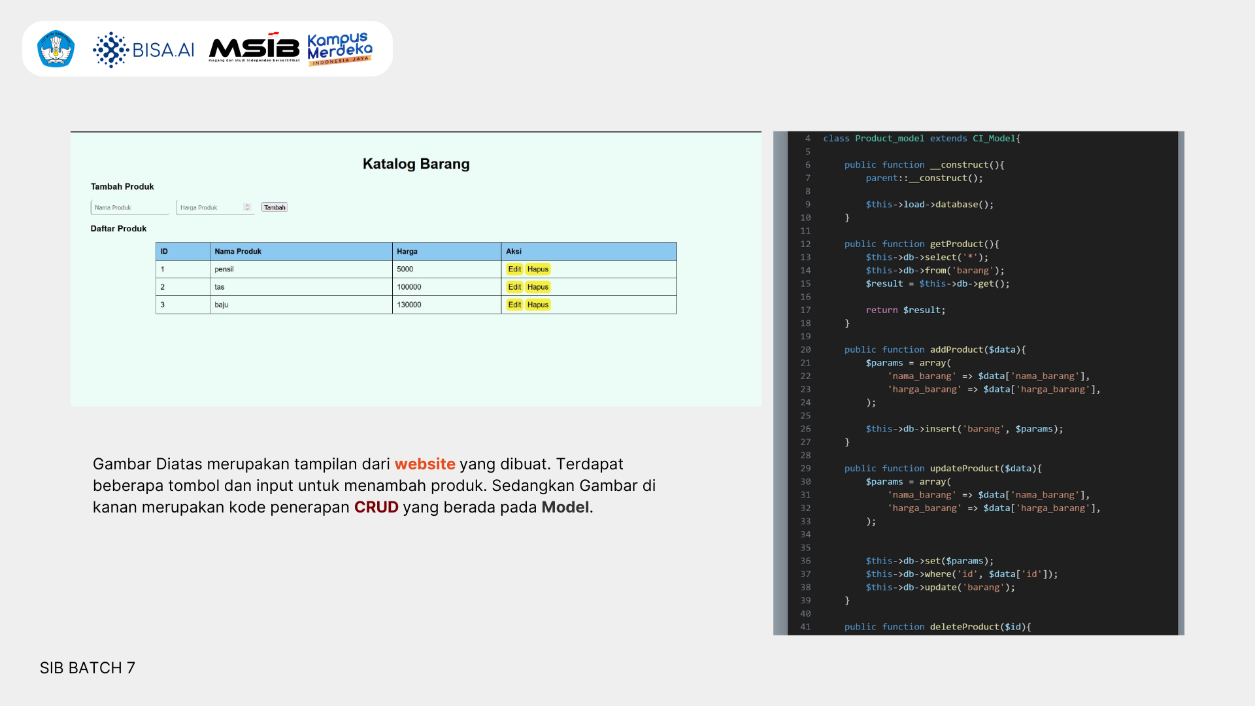
Task: Click the MSIB logo
Action: coord(254,48)
